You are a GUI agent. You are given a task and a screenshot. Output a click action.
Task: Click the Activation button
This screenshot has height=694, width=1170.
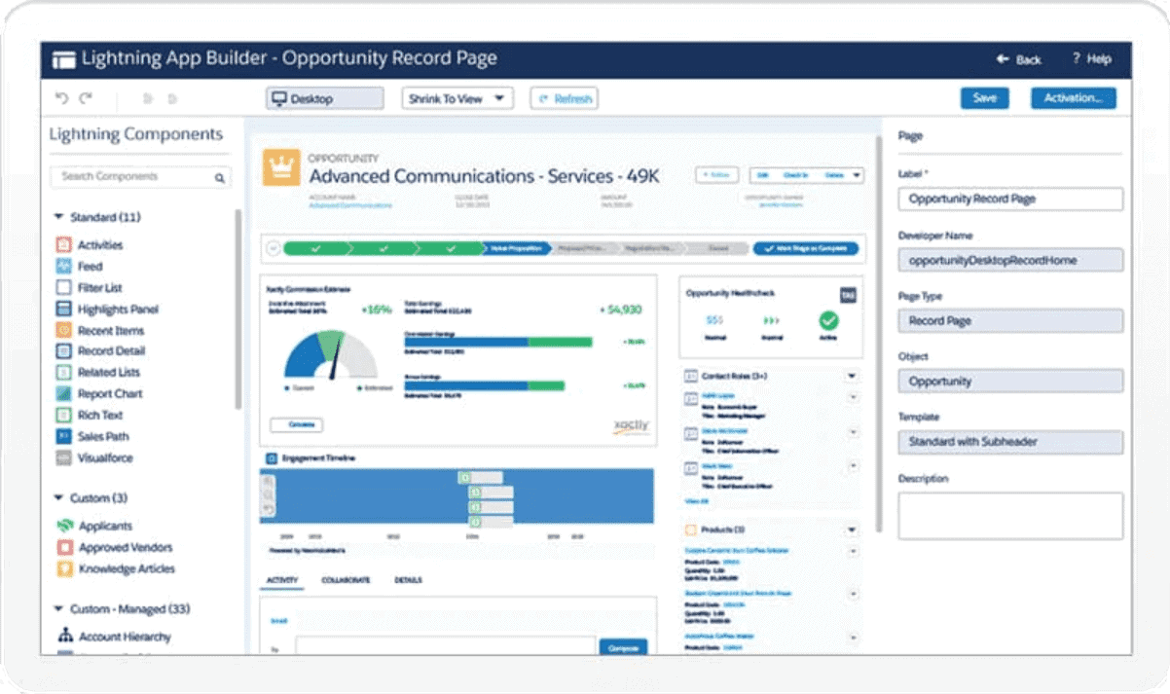click(x=1073, y=98)
